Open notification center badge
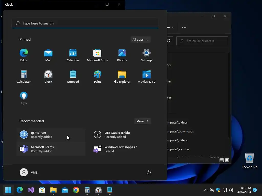The image size is (262, 196). point(255,190)
